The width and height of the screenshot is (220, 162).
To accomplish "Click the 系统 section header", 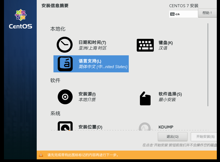I will 55,114.
